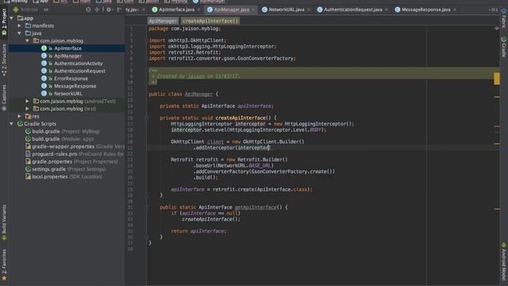508x286 pixels.
Task: Expand the manifests folder
Action: (19, 25)
